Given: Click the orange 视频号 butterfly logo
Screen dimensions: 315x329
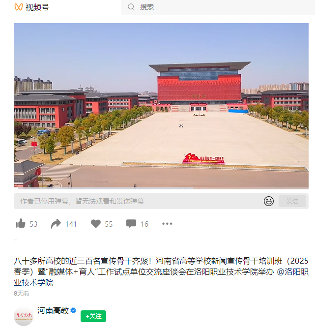Looking at the screenshot, I should [x=19, y=7].
